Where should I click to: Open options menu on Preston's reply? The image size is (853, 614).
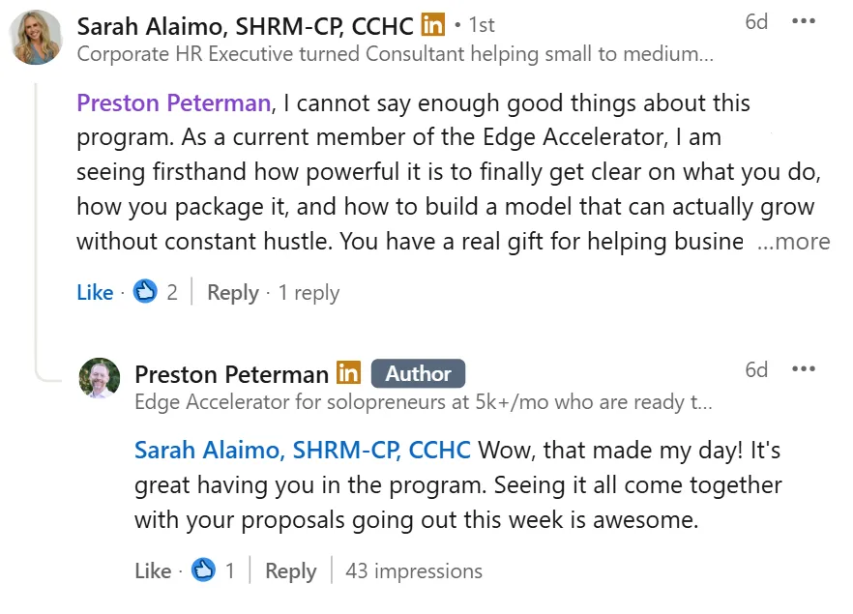803,369
